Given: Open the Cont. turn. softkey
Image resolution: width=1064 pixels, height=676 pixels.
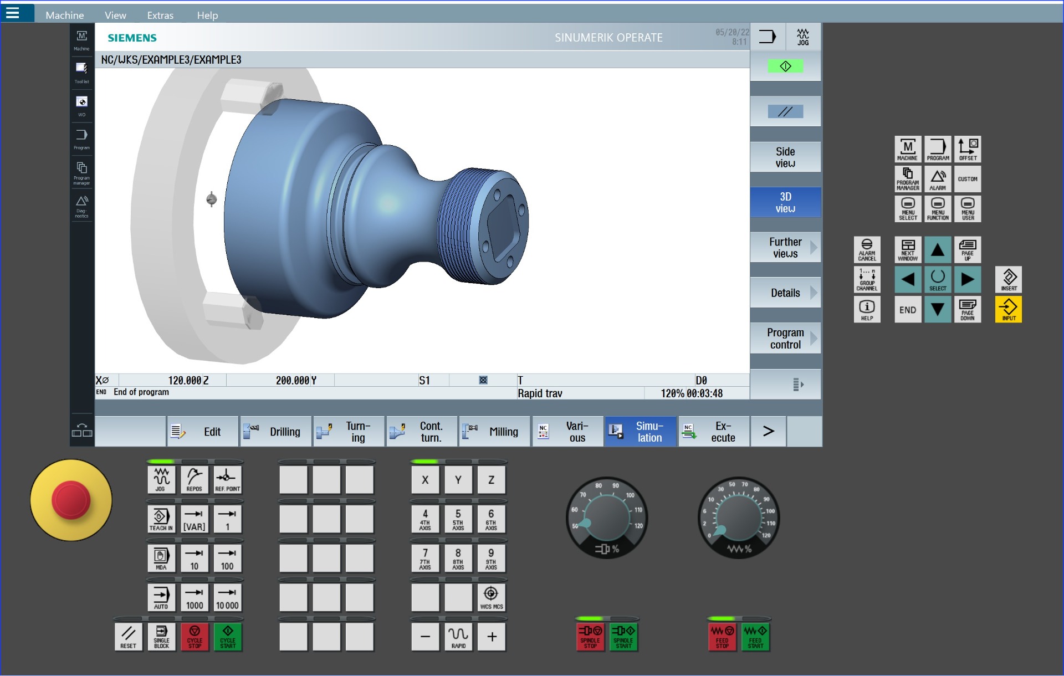Looking at the screenshot, I should 422,432.
